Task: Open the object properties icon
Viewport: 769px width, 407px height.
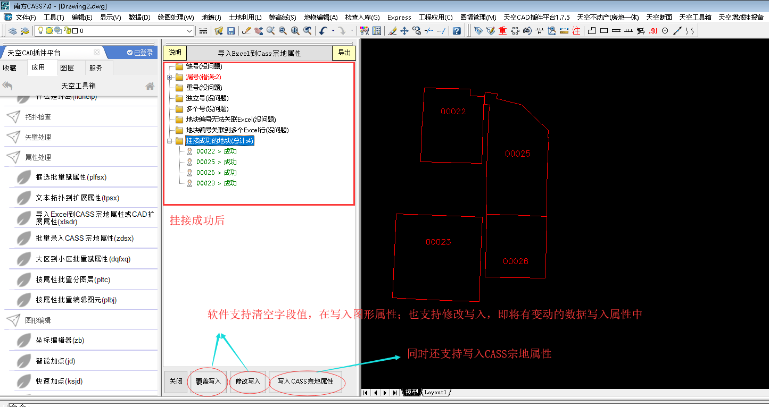Action: coord(365,31)
